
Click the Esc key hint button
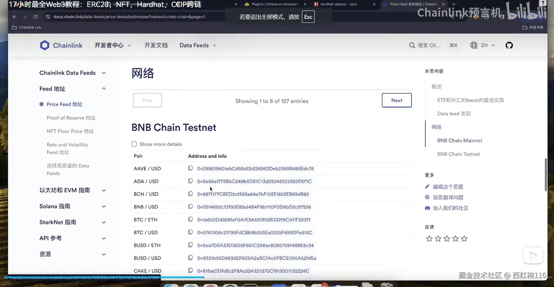pyautogui.click(x=308, y=17)
